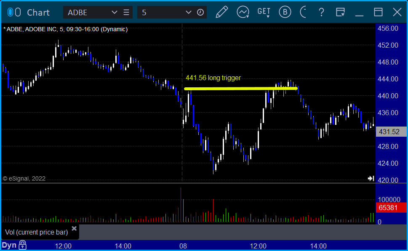The image size is (408, 251).
Task: Maximize the Chart window
Action: [x=379, y=12]
